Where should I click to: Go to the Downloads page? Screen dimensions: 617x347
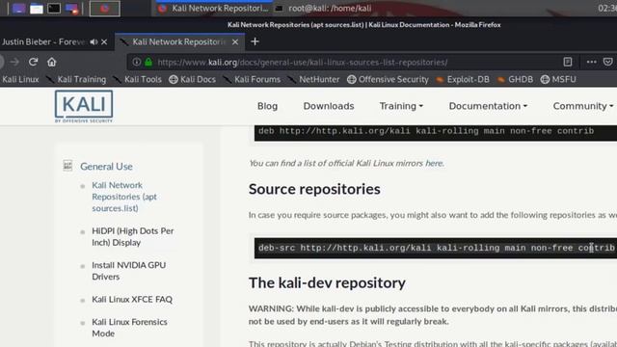click(329, 106)
